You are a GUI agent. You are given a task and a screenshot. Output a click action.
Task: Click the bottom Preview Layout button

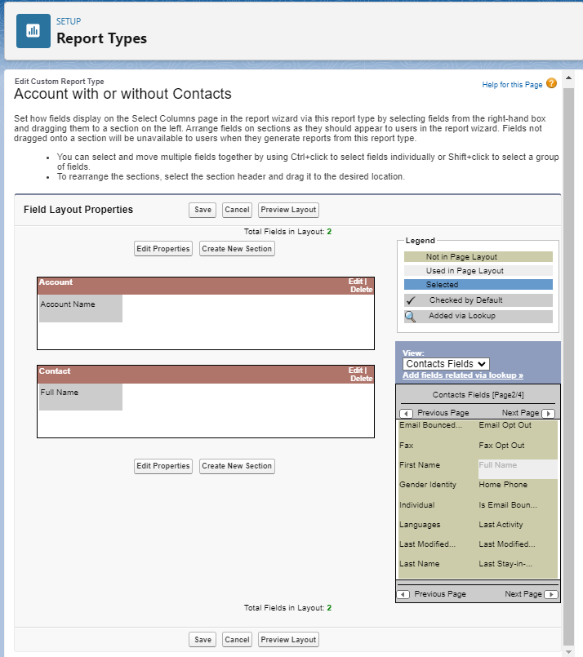point(288,639)
